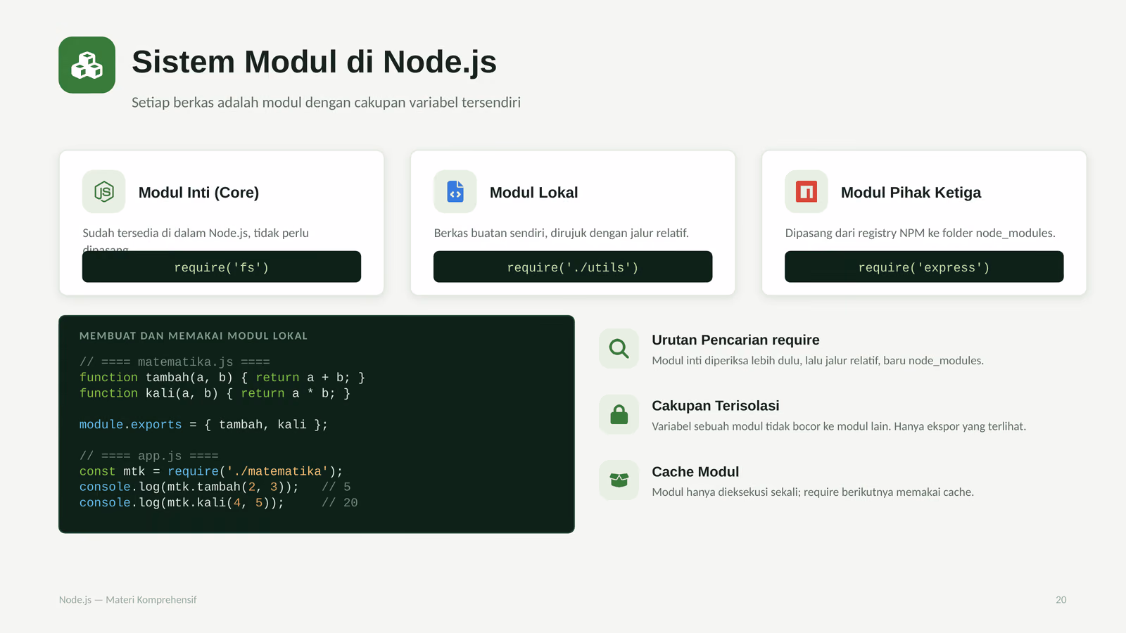
Task: Click the open box icon beside Cache Modul
Action: click(619, 480)
